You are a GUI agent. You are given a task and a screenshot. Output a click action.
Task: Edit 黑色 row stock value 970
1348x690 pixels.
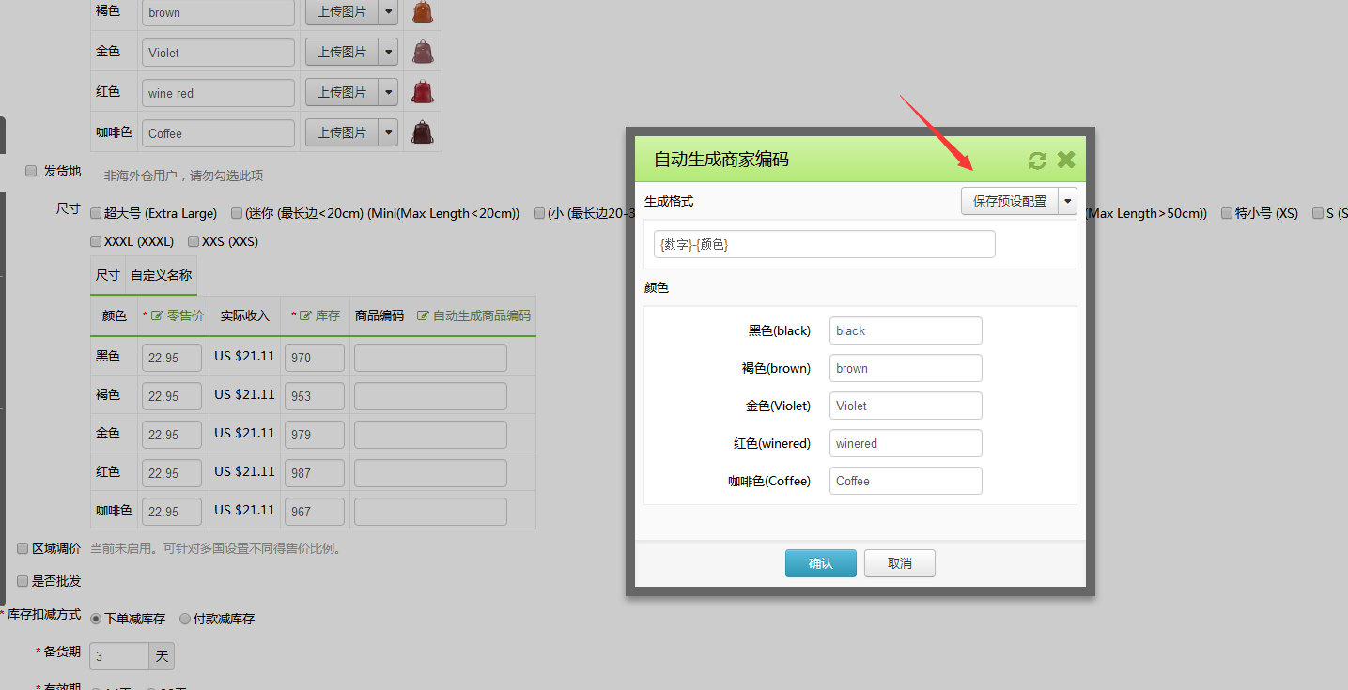pos(315,358)
